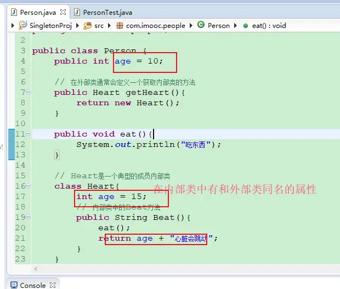This screenshot has width=340, height=289.
Task: Select com.imooc.people in breadcrumb
Action: 156,26
